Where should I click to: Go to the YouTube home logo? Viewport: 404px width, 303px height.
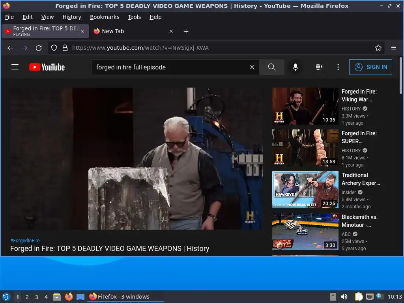[47, 67]
